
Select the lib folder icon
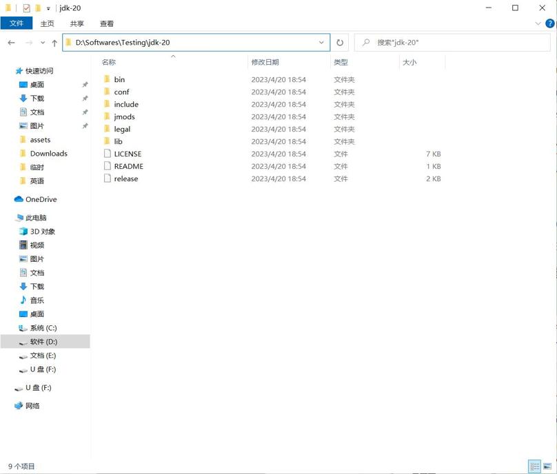pyautogui.click(x=107, y=141)
